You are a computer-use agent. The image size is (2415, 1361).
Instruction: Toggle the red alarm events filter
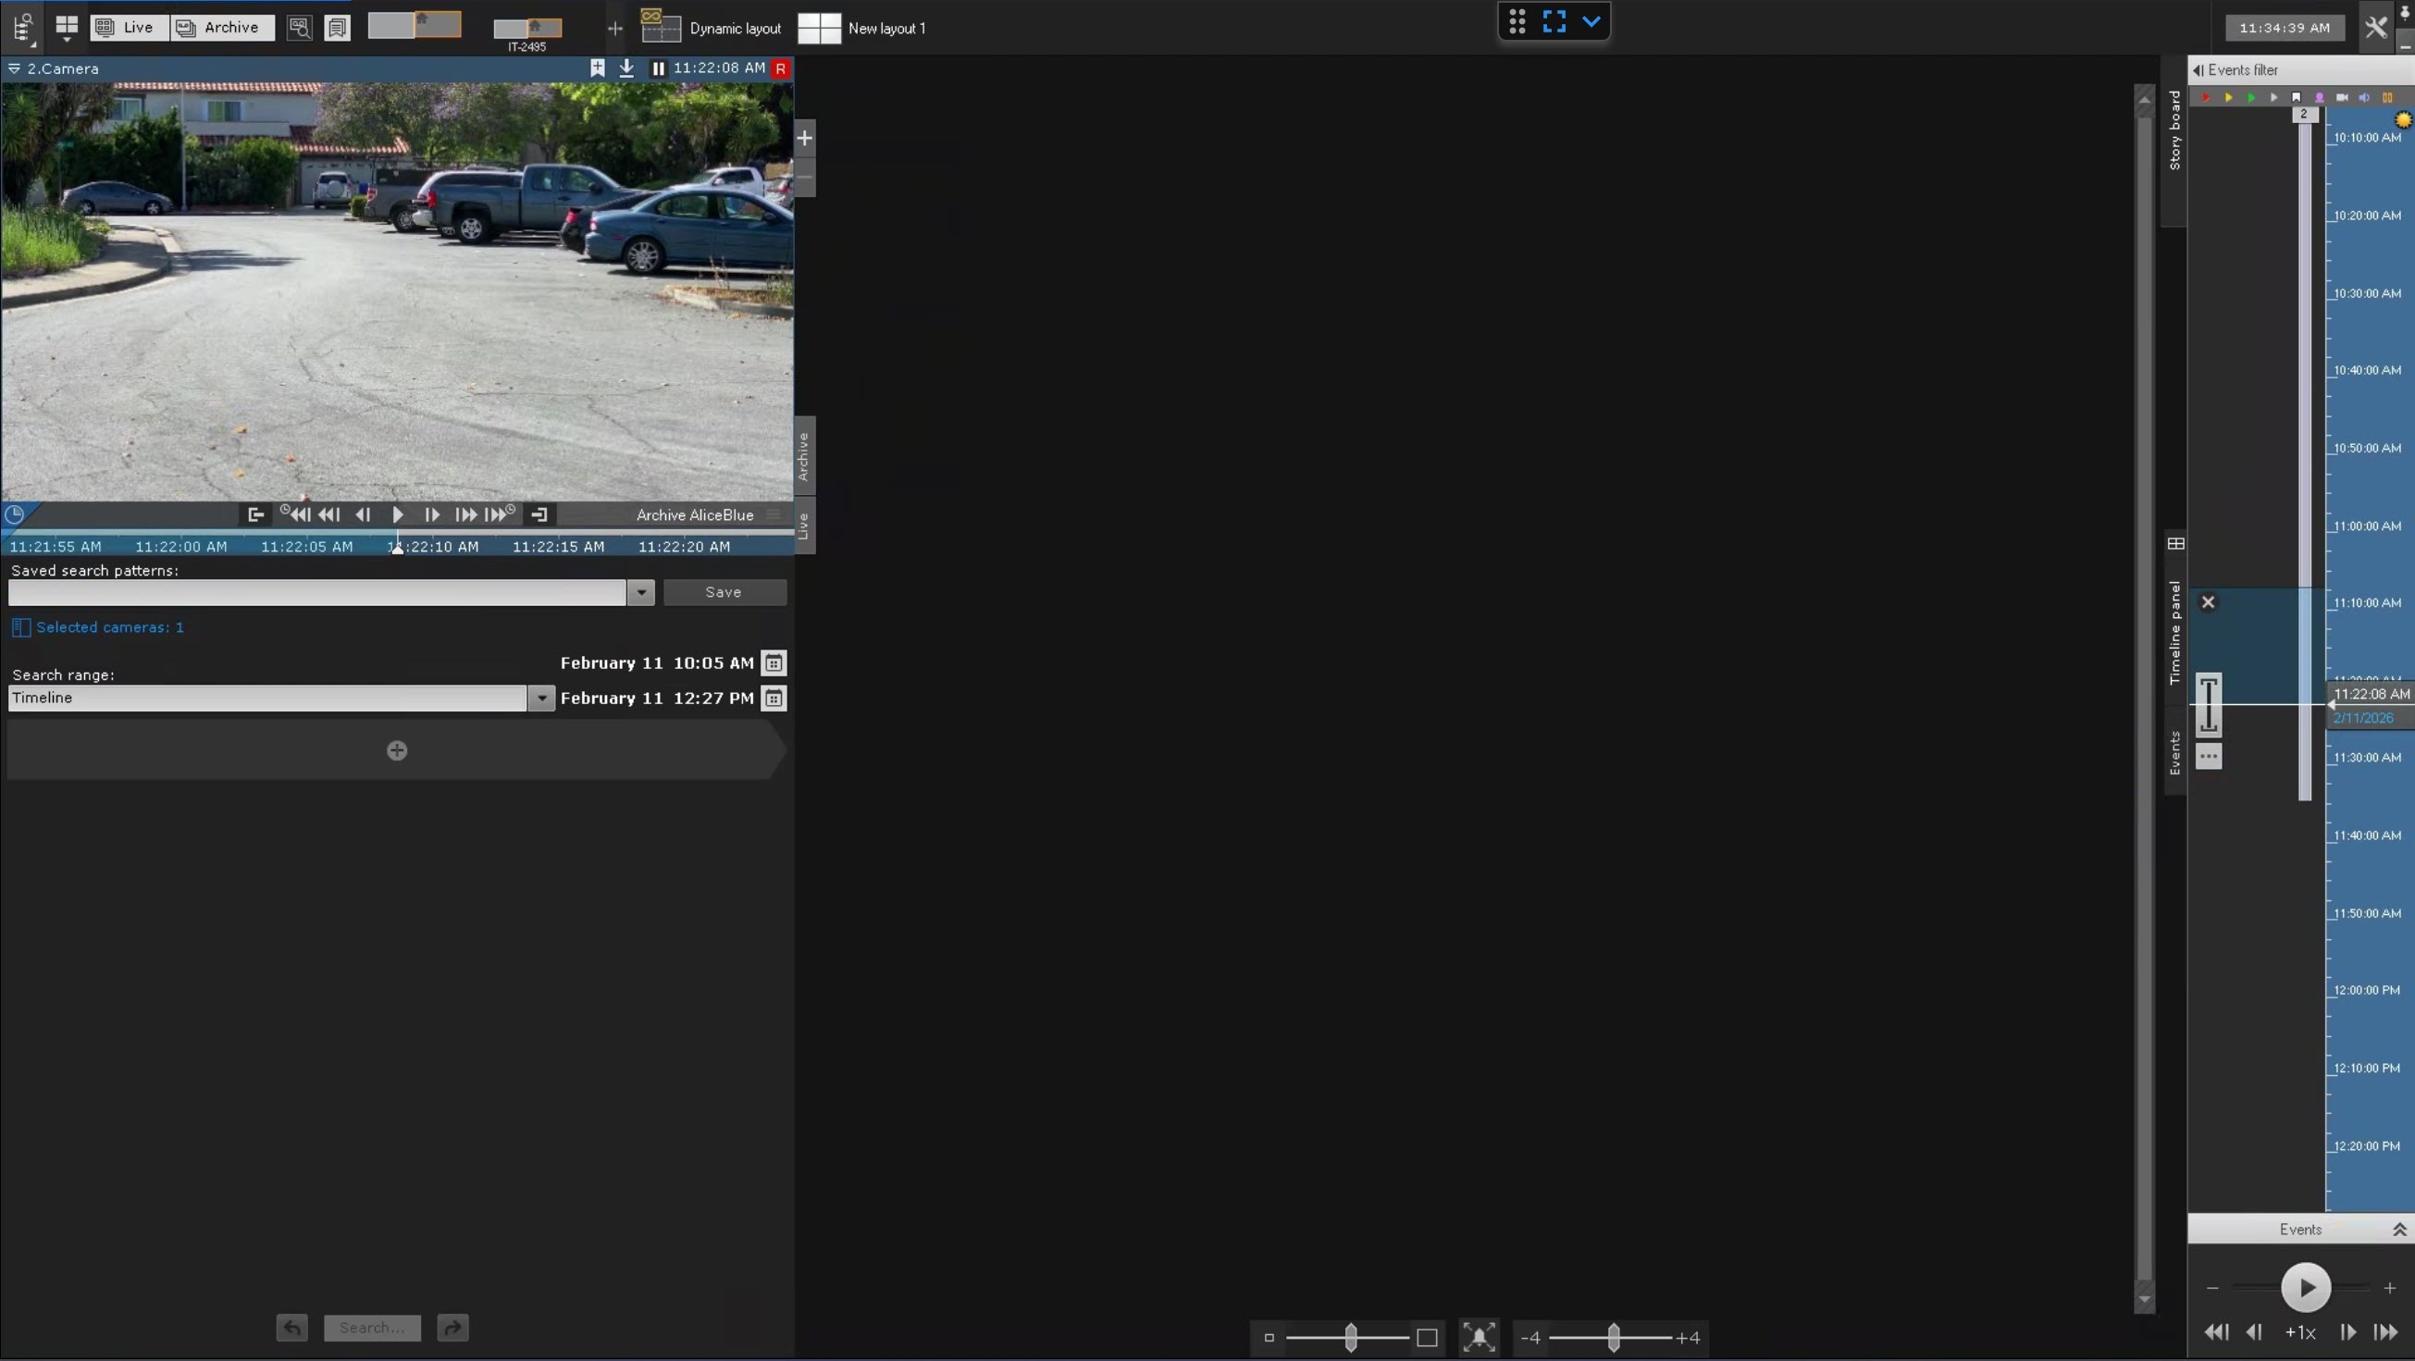tap(2206, 97)
